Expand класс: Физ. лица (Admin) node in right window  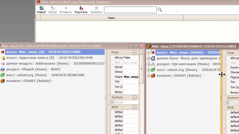pyautogui.click(x=149, y=52)
